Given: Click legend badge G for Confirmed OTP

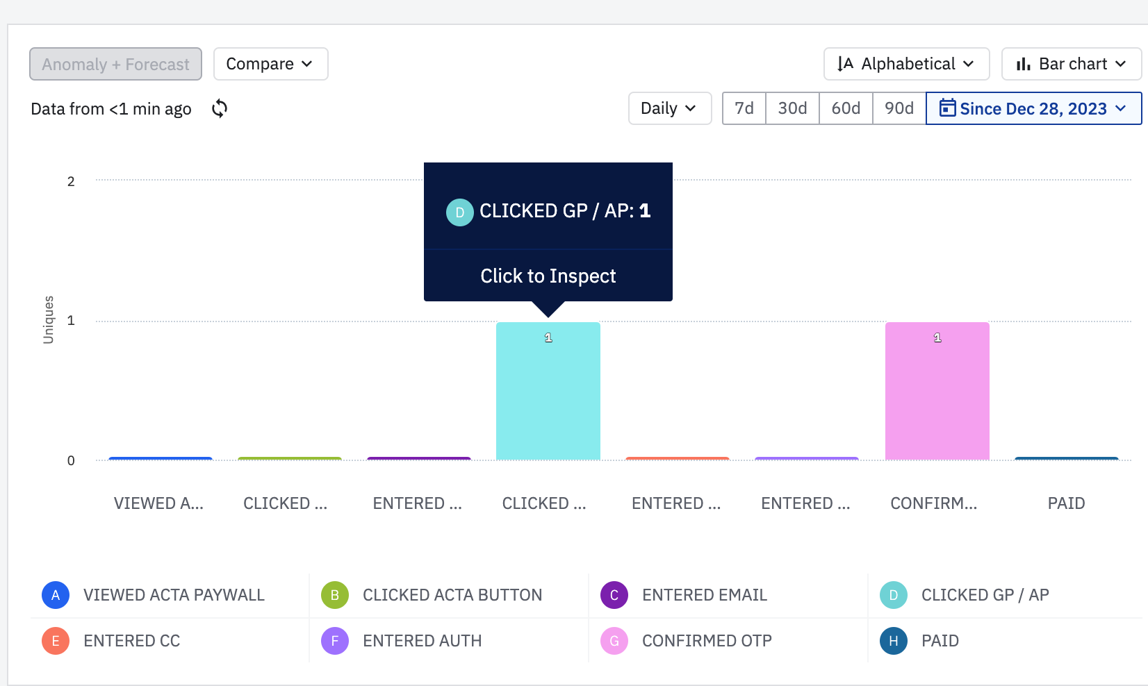Looking at the screenshot, I should point(614,641).
